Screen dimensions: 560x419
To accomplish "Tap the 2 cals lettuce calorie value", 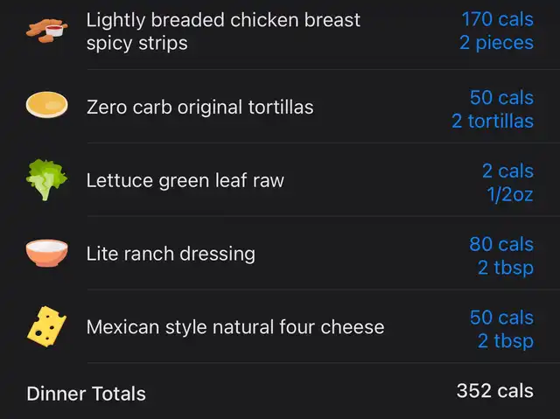I will click(x=507, y=171).
